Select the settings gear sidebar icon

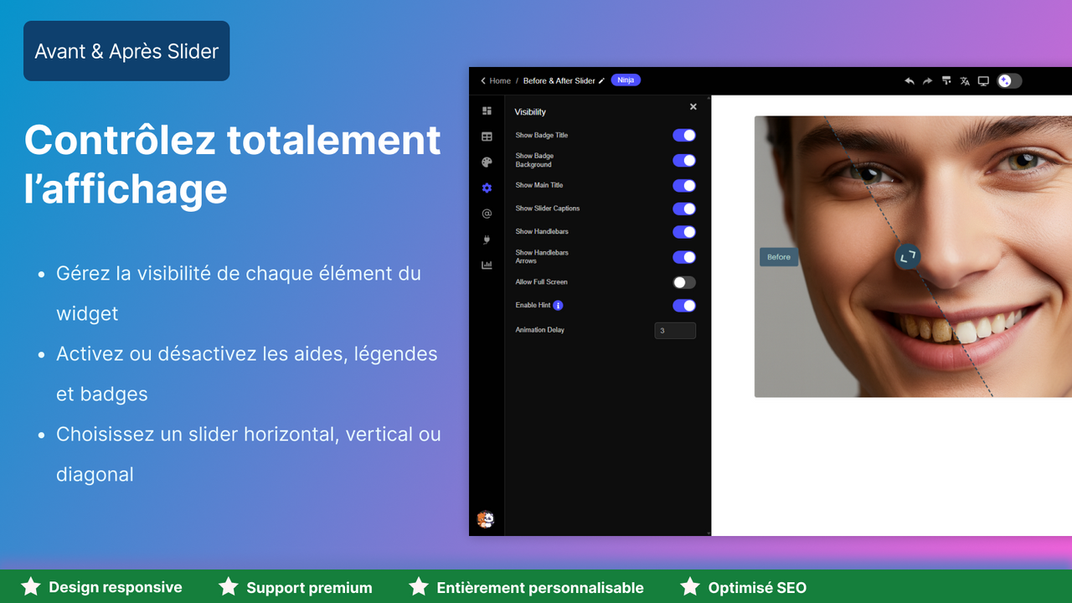pyautogui.click(x=487, y=188)
